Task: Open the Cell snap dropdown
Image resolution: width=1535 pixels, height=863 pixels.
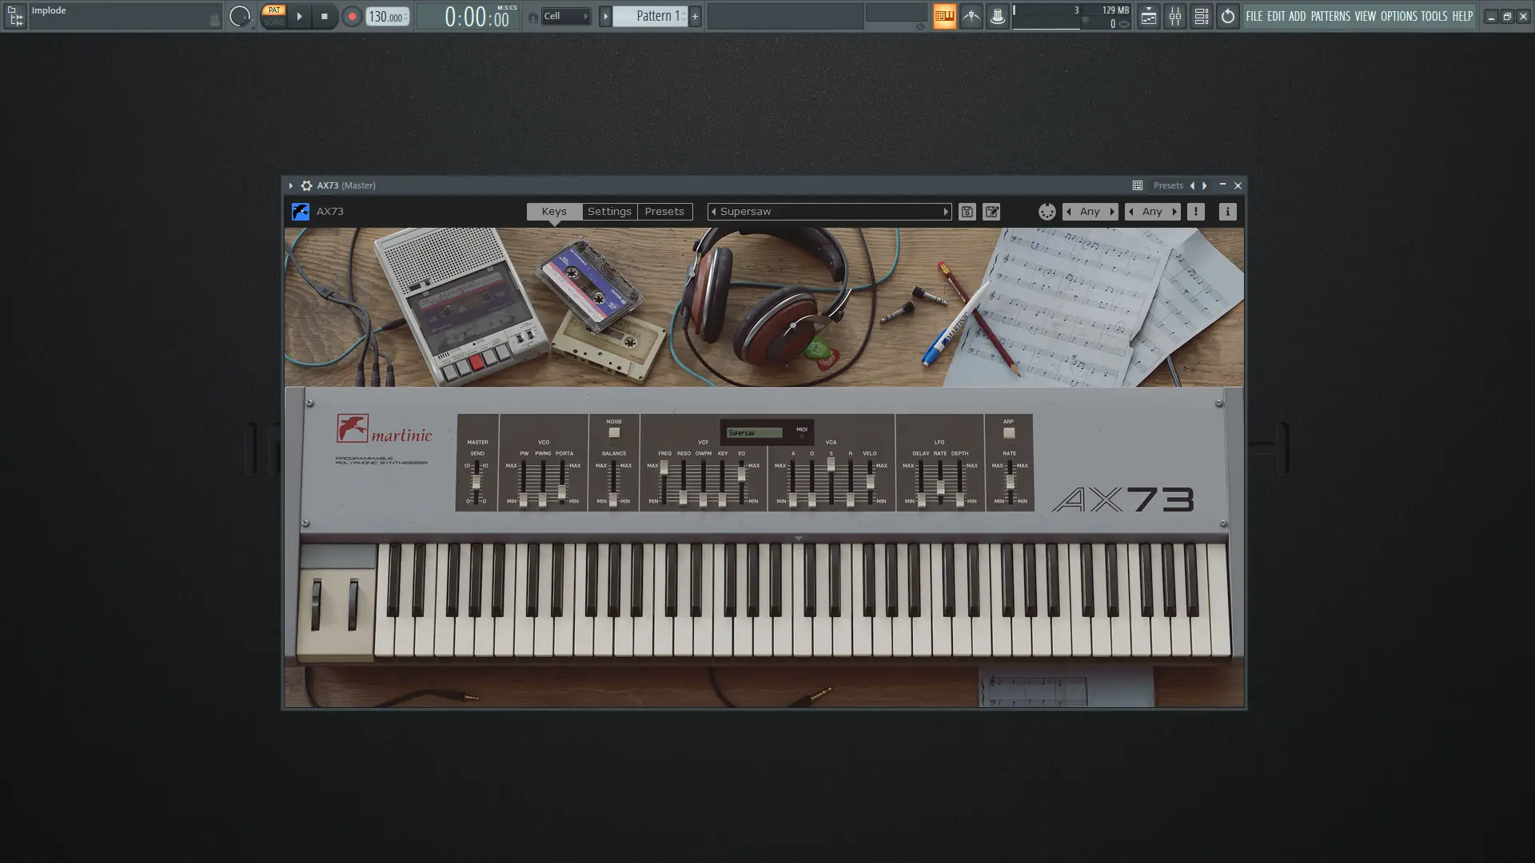Action: [566, 16]
